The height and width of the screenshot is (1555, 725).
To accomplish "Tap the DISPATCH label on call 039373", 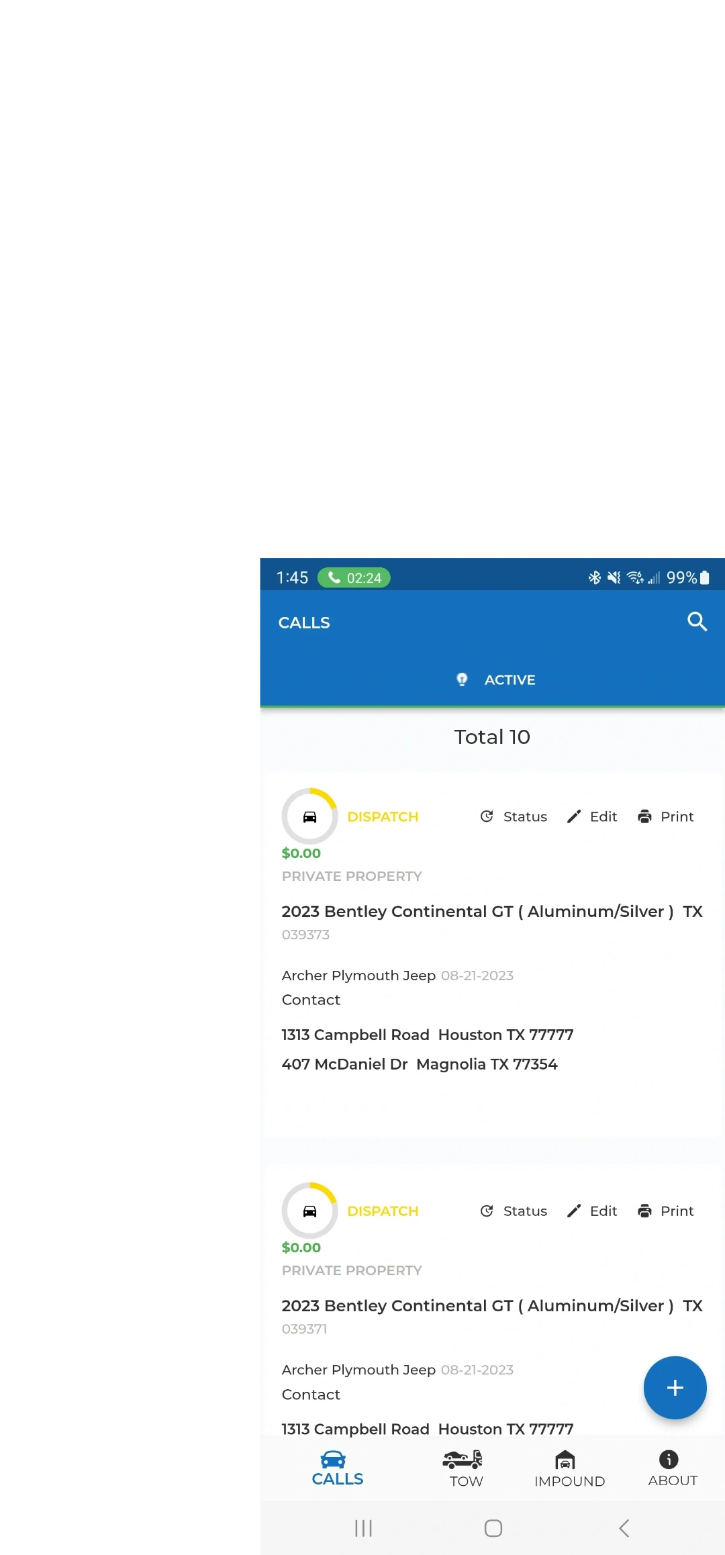I will pos(383,816).
